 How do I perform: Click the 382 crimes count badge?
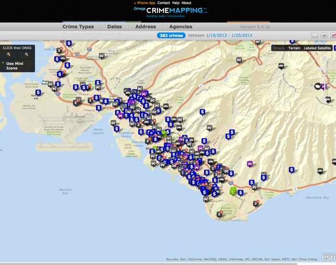[171, 35]
